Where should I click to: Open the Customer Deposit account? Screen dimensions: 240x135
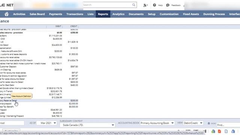tap(8, 67)
